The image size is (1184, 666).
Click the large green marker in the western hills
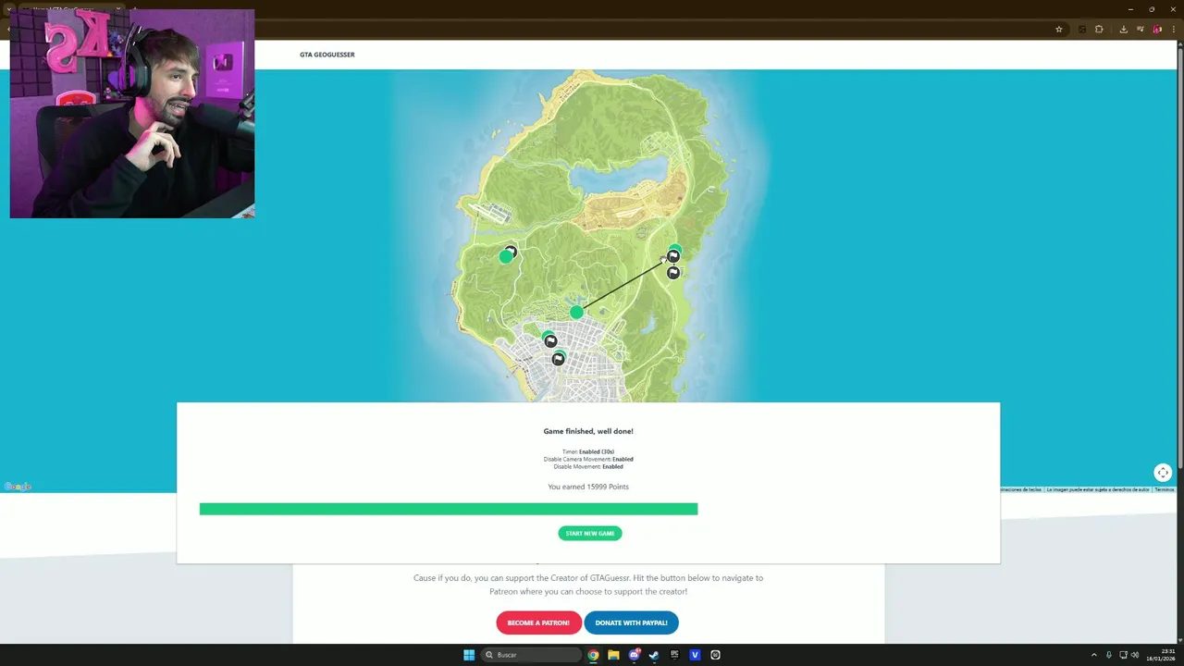(x=505, y=257)
